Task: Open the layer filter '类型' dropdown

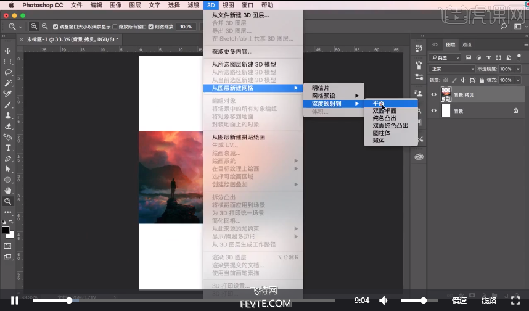Action: coord(445,57)
